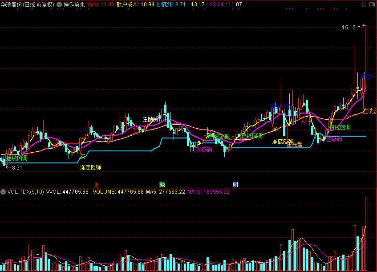The width and height of the screenshot is (377, 272).
Task: Click the orange 庄洗盘 label overlapping 准底反弹
Action: [x=295, y=145]
